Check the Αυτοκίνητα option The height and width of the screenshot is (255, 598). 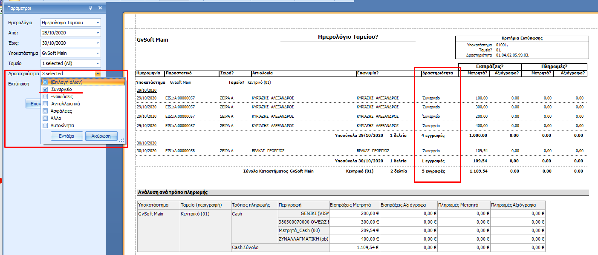click(x=45, y=125)
